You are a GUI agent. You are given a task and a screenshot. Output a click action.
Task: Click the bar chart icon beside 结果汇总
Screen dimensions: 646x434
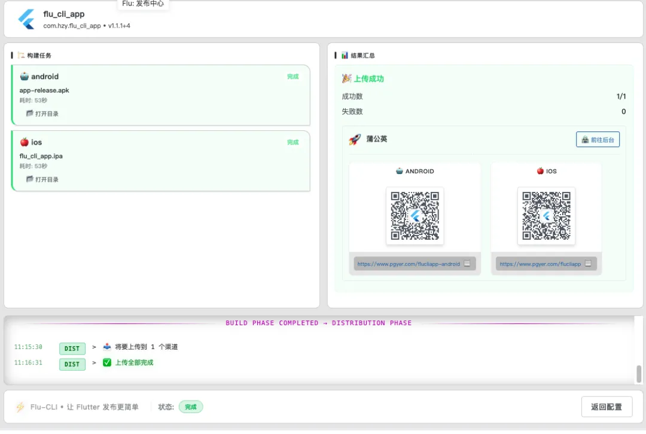345,55
